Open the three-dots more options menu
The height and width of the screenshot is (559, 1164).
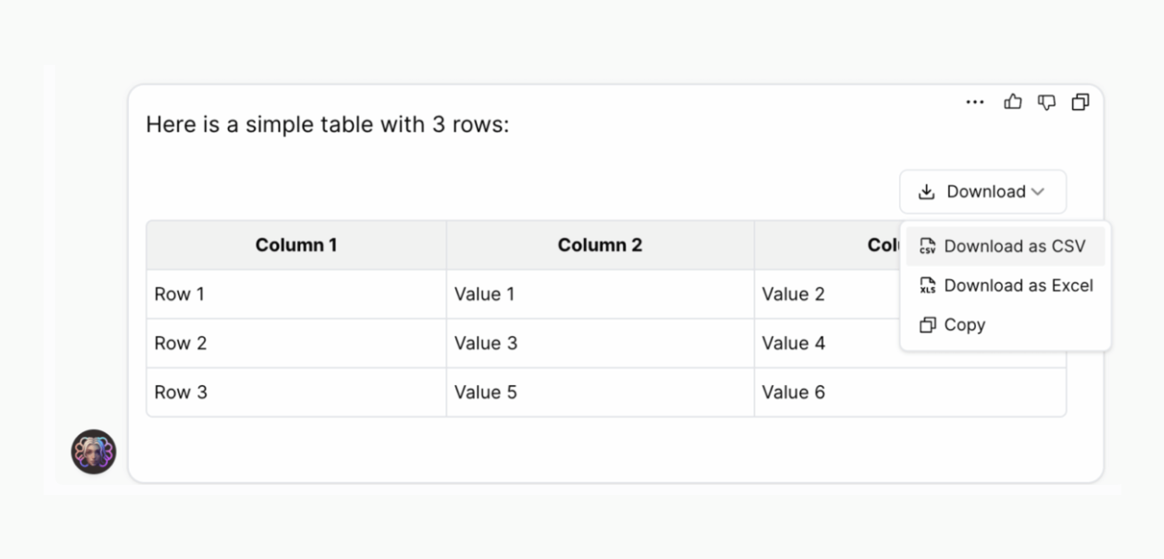[975, 102]
